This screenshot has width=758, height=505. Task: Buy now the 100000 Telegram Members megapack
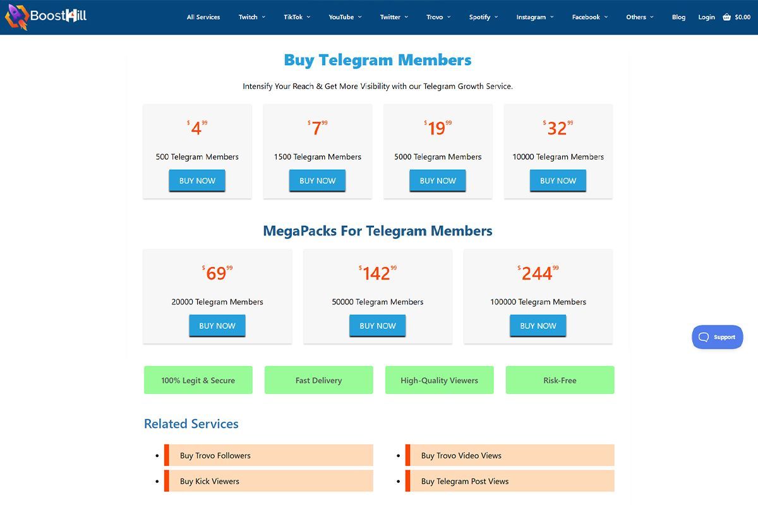[x=538, y=326]
